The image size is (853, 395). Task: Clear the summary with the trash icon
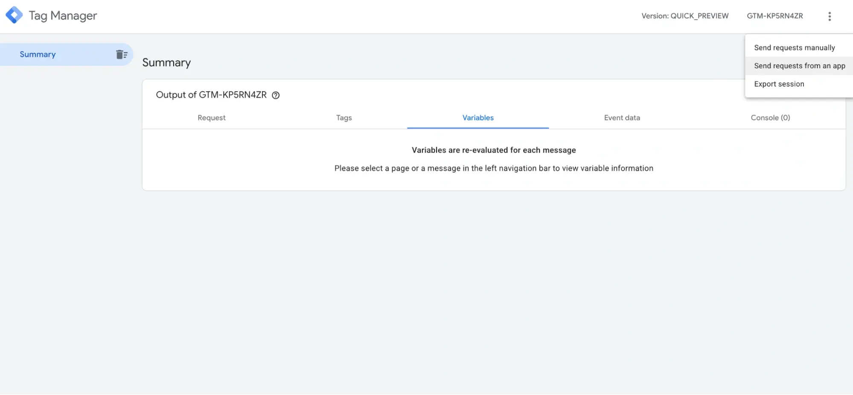click(122, 55)
